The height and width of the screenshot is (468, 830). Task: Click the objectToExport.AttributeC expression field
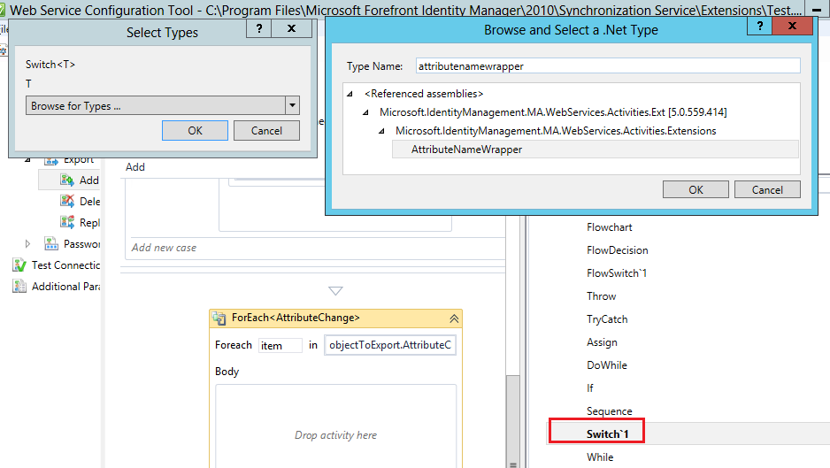tap(390, 345)
